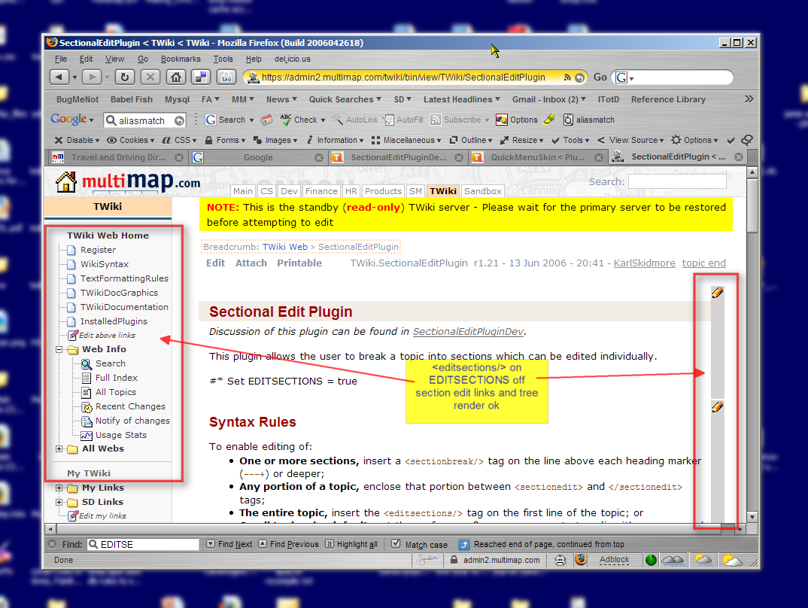
Task: Click the Edit topic link
Action: coord(215,263)
